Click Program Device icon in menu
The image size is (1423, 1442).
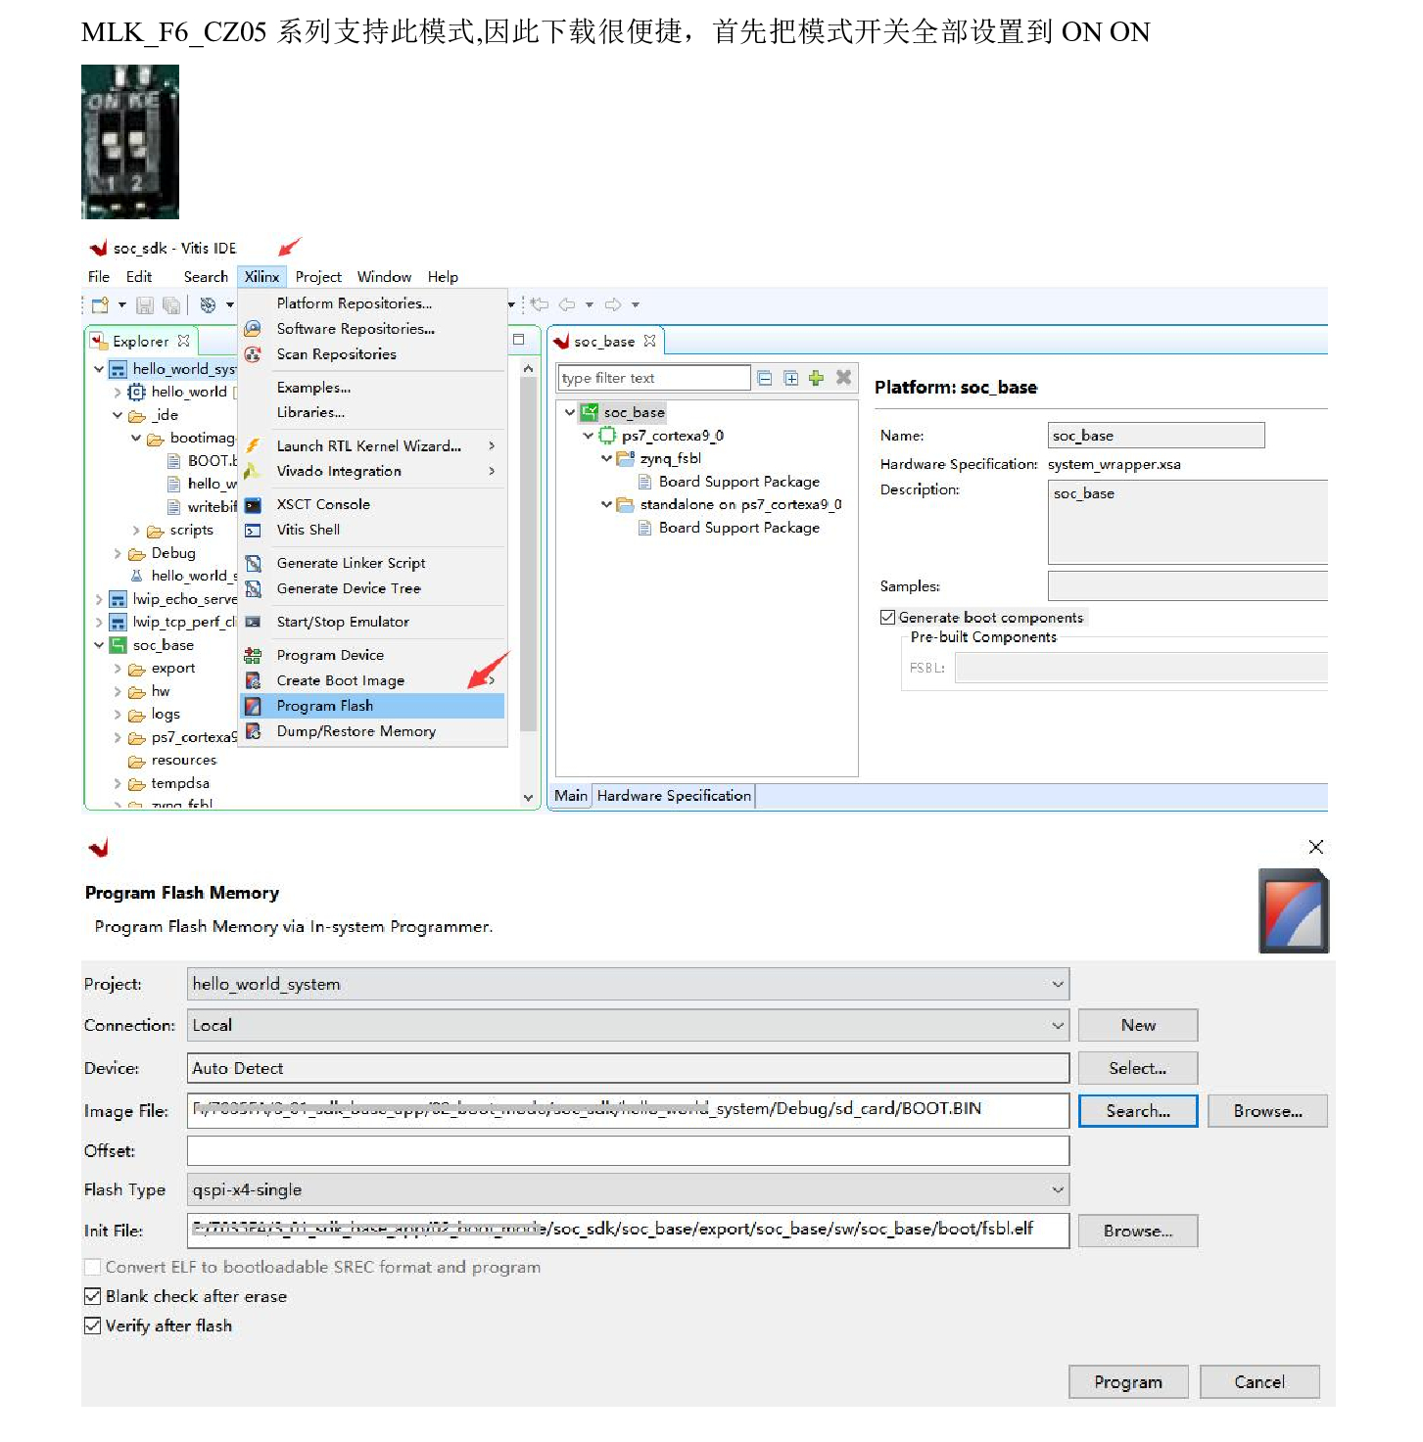253,655
